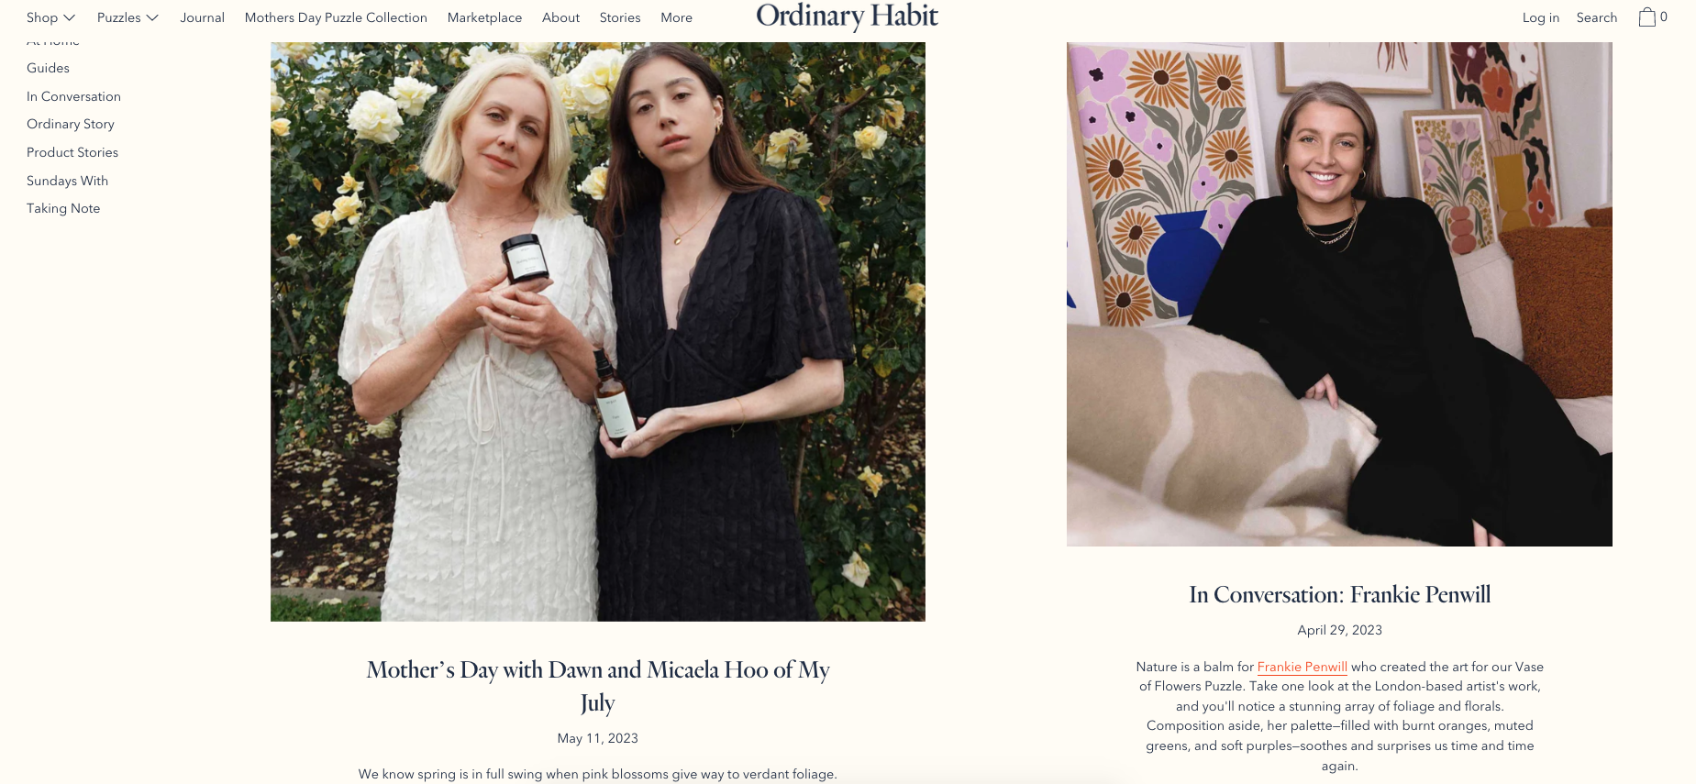
Task: Open Mothers Day Puzzle Collection
Action: click(x=336, y=17)
